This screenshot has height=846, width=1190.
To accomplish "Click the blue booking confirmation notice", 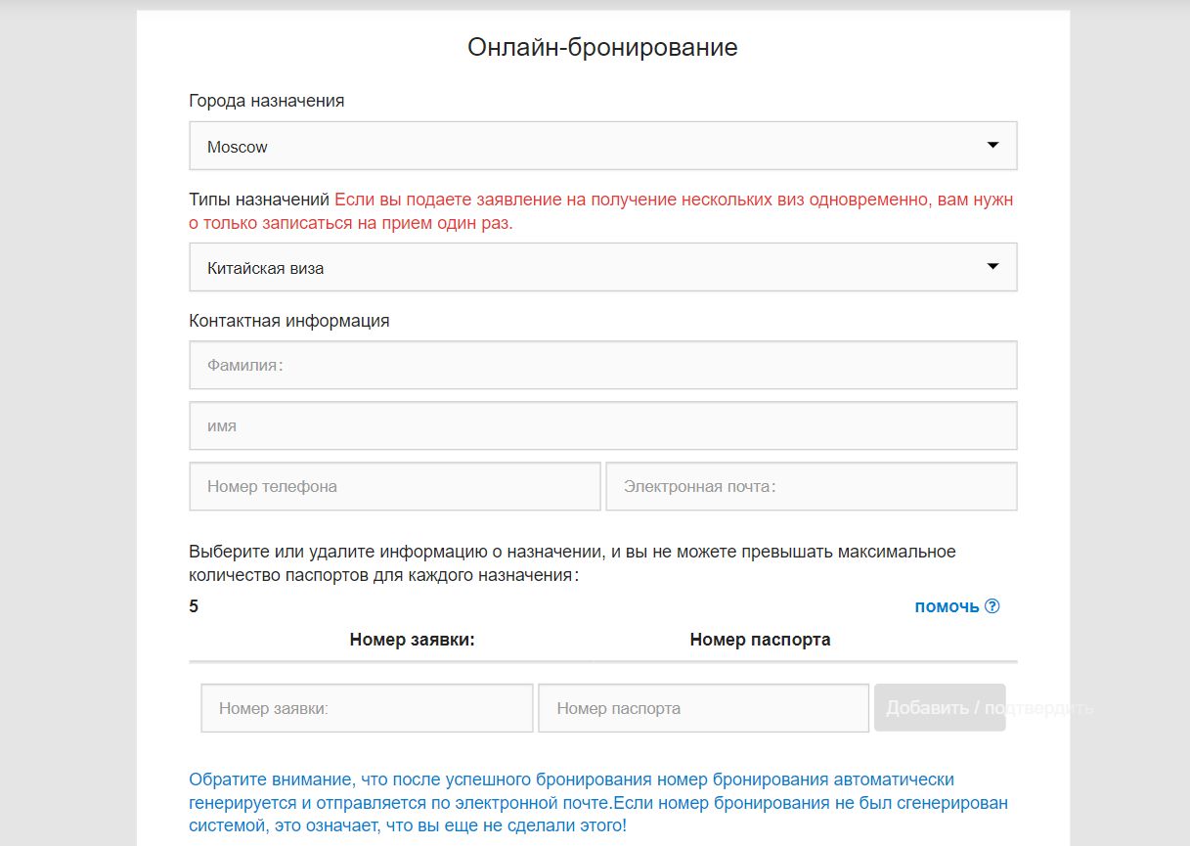I will tap(597, 803).
